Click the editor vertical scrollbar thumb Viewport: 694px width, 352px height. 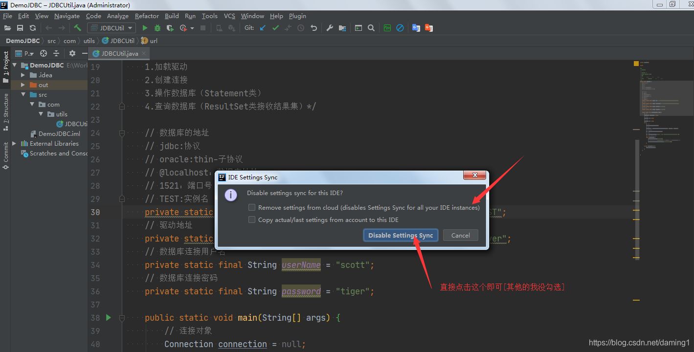637,200
